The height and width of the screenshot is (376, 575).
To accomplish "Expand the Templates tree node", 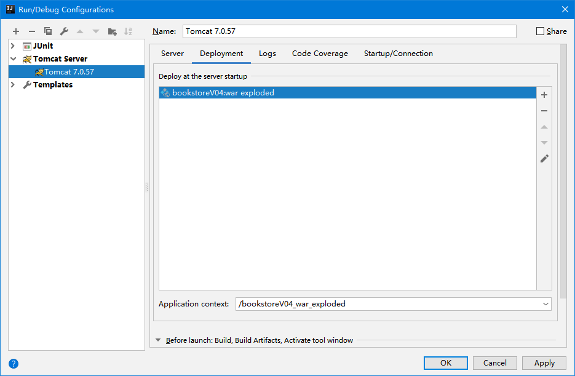I will pyautogui.click(x=13, y=85).
